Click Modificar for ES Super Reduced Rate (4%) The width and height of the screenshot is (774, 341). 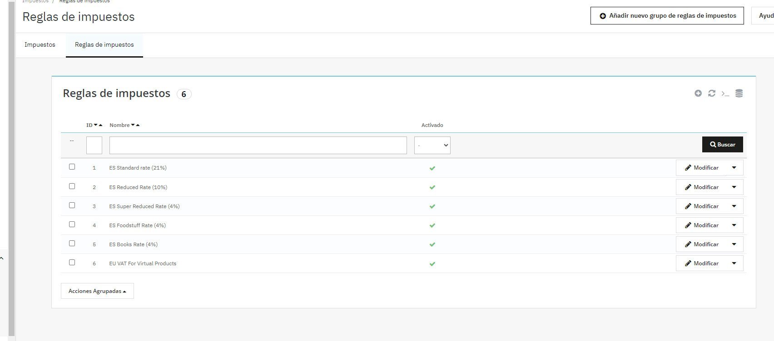701,206
